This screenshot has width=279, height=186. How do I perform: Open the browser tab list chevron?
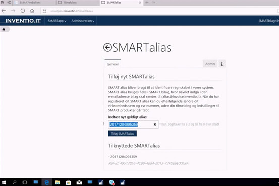click(154, 3)
